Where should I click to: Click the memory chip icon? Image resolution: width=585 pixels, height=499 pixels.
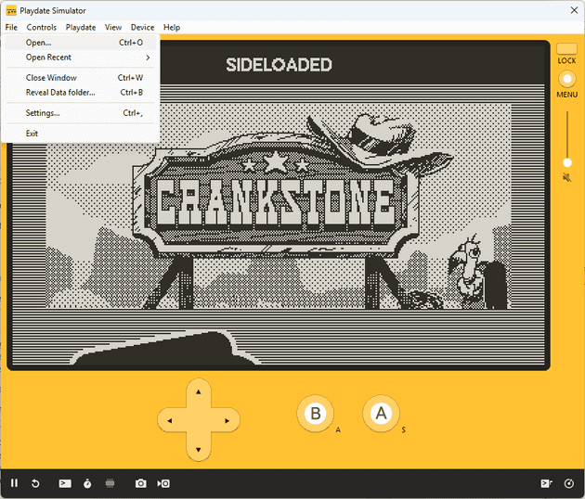[110, 483]
